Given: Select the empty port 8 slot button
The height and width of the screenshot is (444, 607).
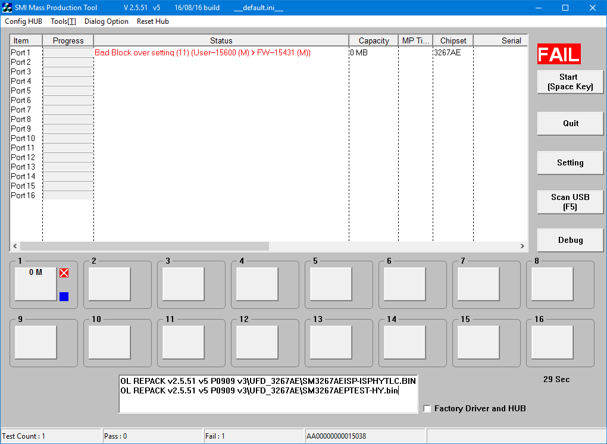Looking at the screenshot, I should [x=552, y=284].
